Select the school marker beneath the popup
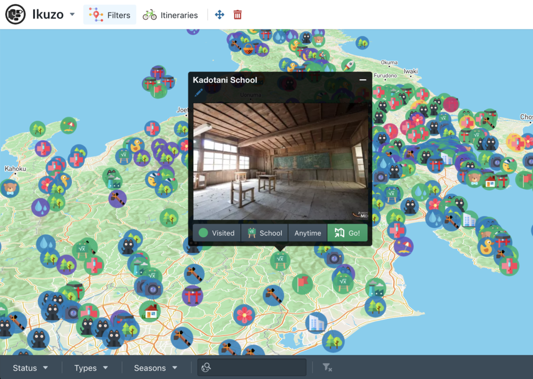The image size is (533, 379). pos(280,261)
